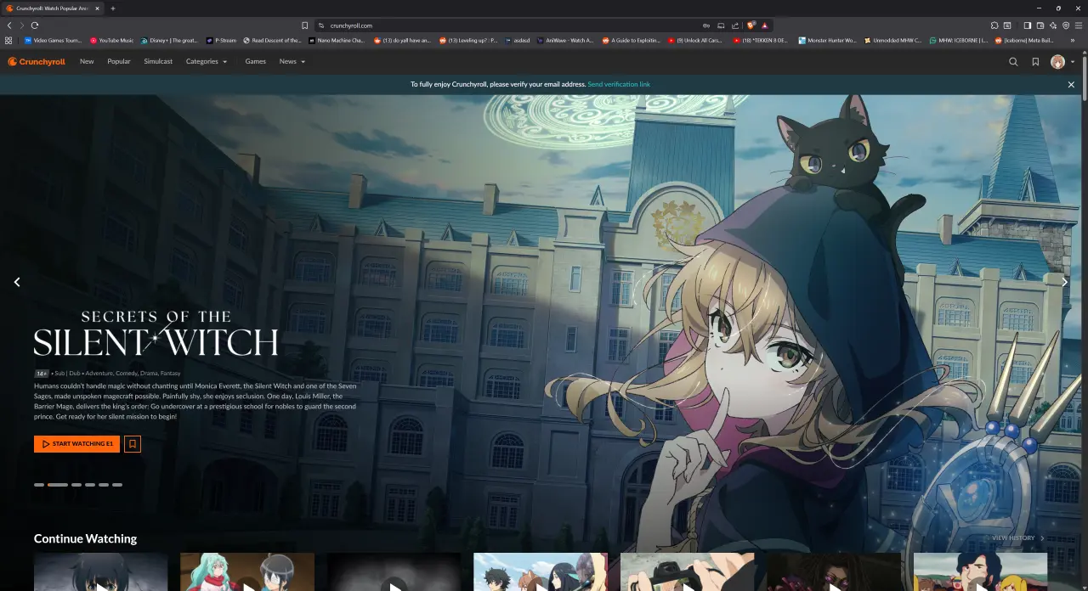
Task: Open (18) *TEKKEN 8 OE... bookmark
Action: tap(762, 40)
